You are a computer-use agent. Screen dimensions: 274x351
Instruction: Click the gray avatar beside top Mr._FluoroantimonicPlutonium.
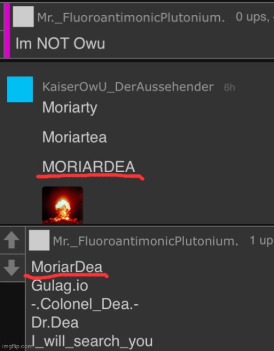click(x=23, y=16)
